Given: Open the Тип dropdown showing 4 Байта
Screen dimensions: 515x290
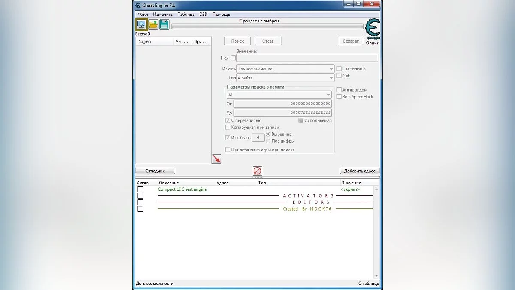Looking at the screenshot, I should [285, 77].
